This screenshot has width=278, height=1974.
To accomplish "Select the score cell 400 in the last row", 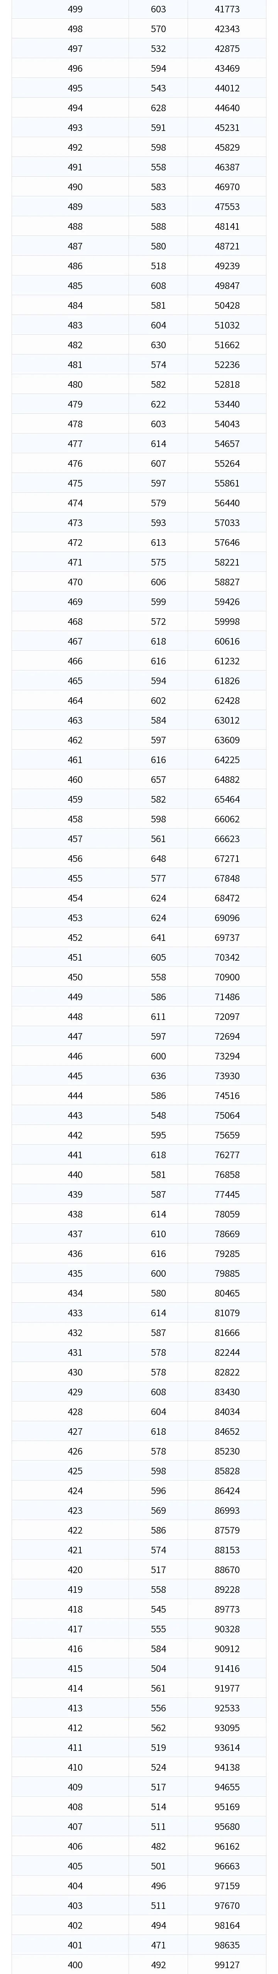I will [75, 1965].
